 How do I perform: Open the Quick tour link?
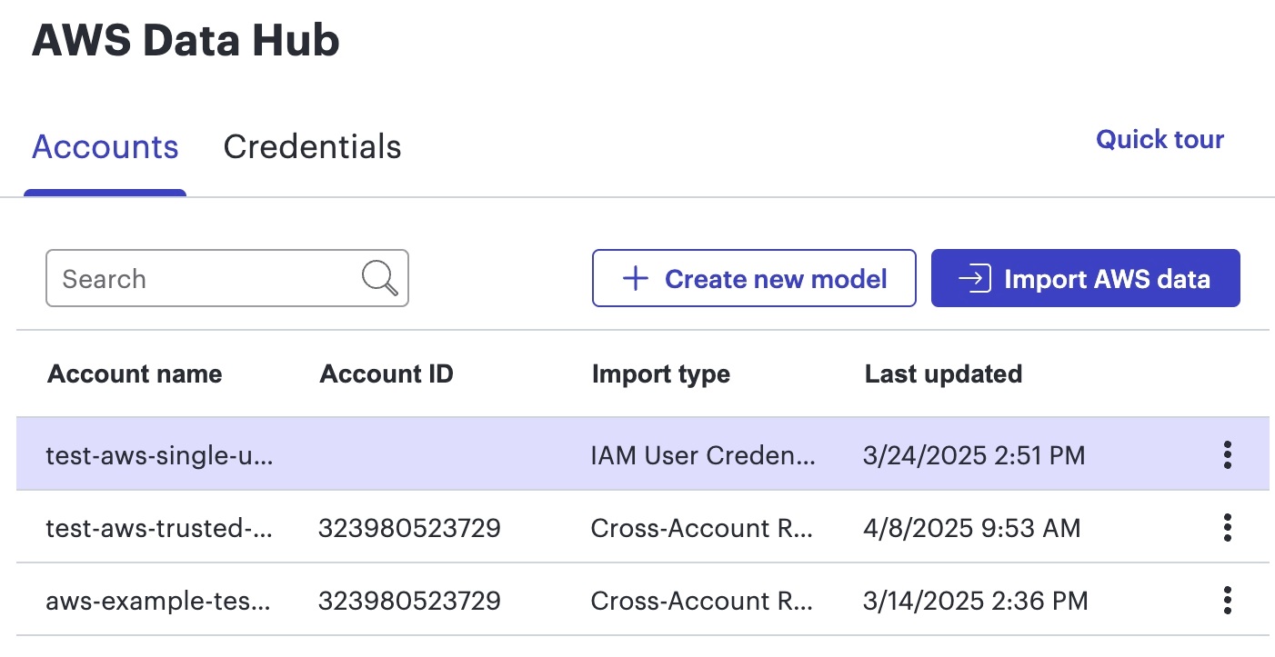(1159, 139)
